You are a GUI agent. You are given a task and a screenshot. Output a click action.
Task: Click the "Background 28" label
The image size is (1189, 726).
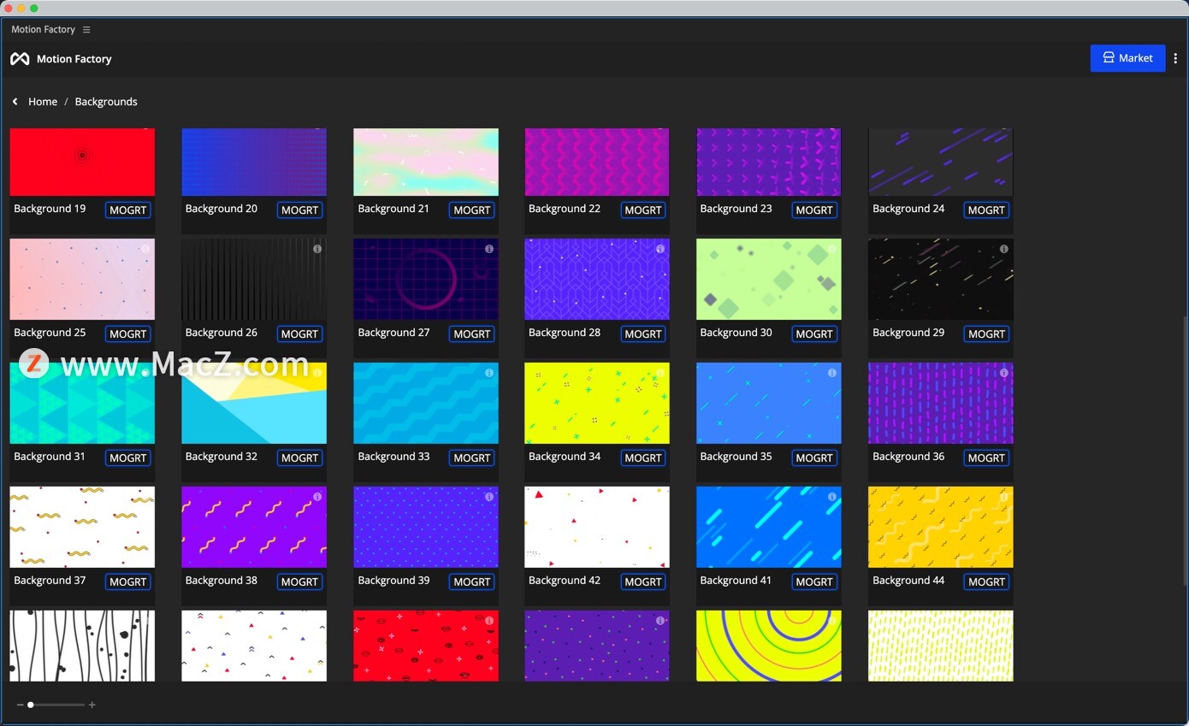coord(565,333)
